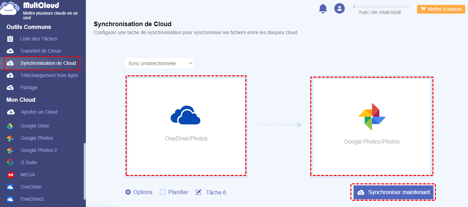Click the OneDrive sidebar cloud icon

tap(10, 187)
